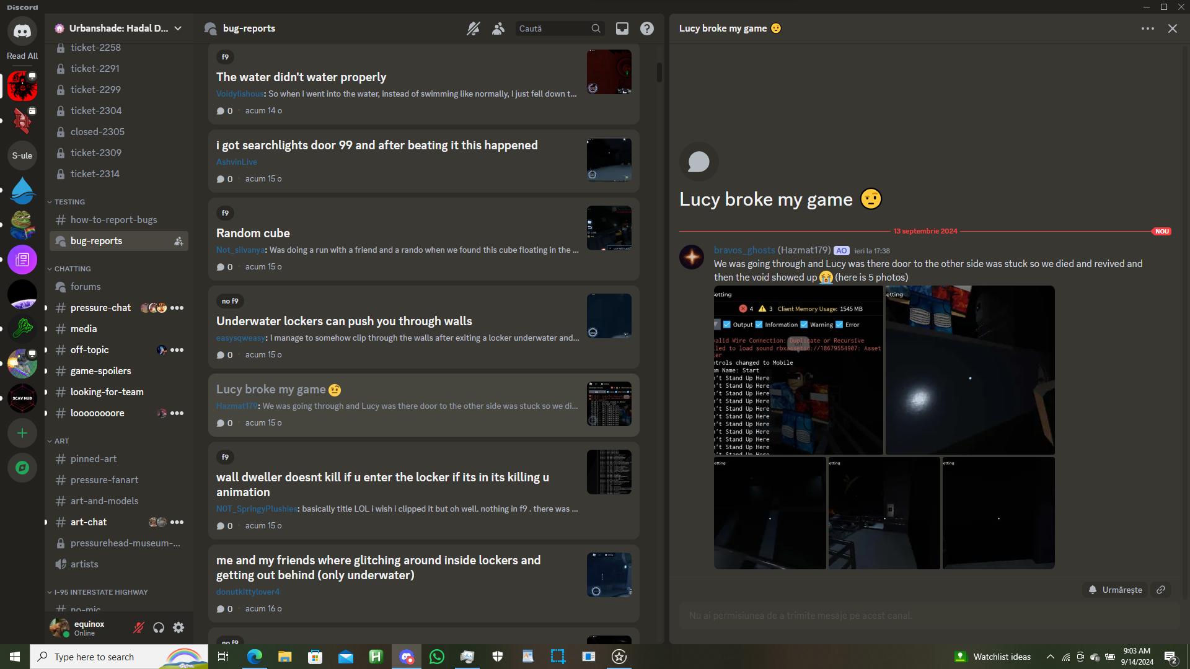Open Explore Discoverable Servers compass icon
1190x669 pixels.
click(x=22, y=468)
